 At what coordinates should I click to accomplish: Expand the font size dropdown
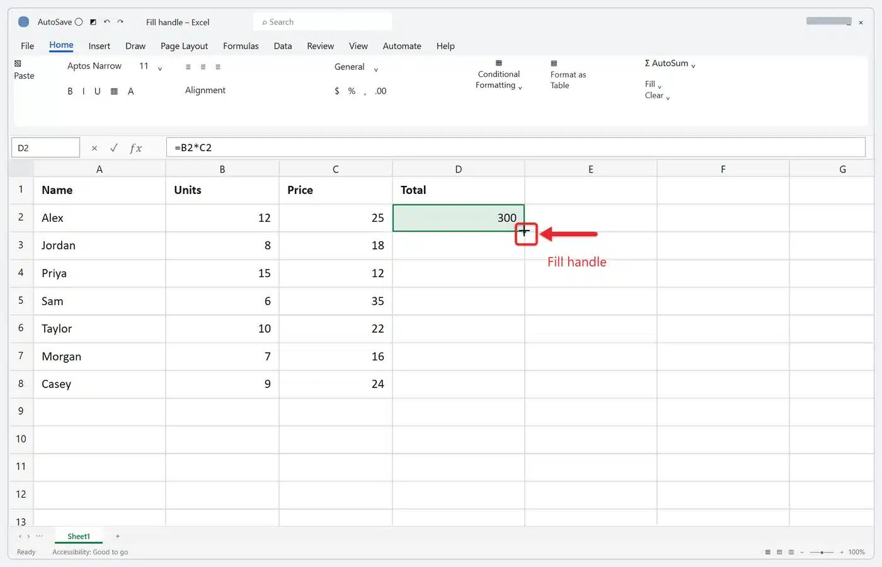coord(160,68)
